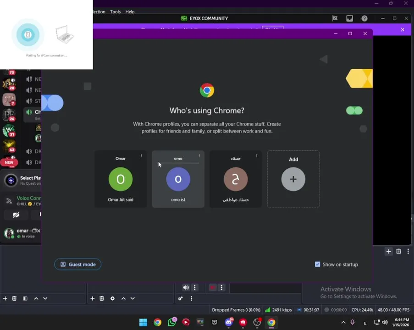Uncheck the Show on startup checkbox
Screen dimensions: 414x330
pyautogui.click(x=317, y=264)
